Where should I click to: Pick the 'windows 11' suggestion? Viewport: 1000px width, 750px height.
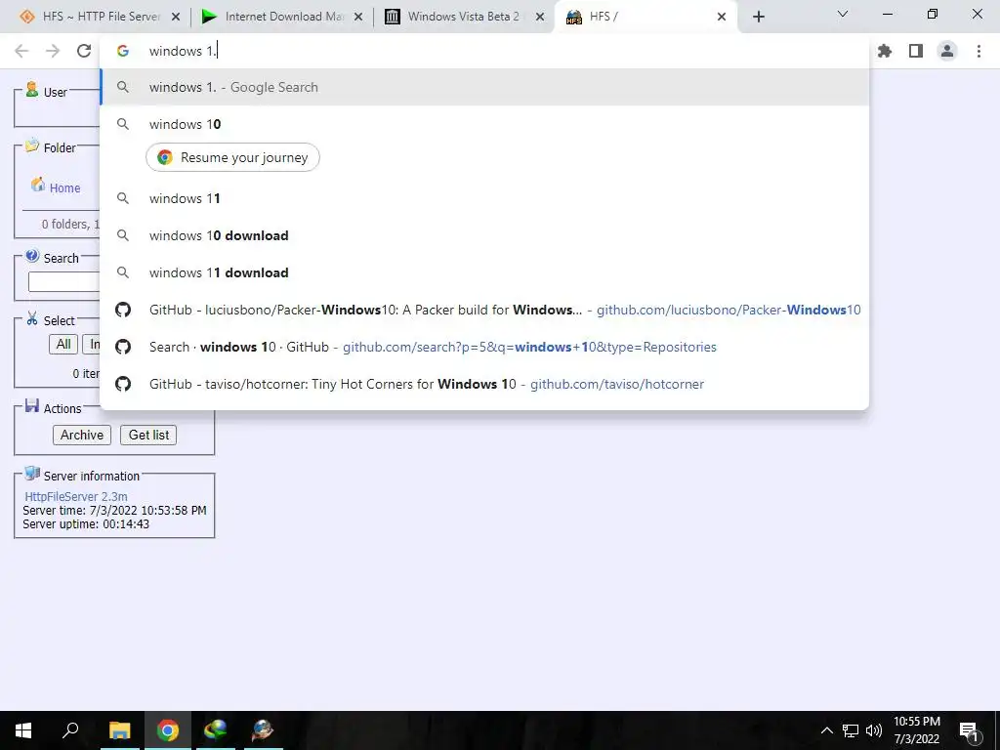click(x=484, y=198)
